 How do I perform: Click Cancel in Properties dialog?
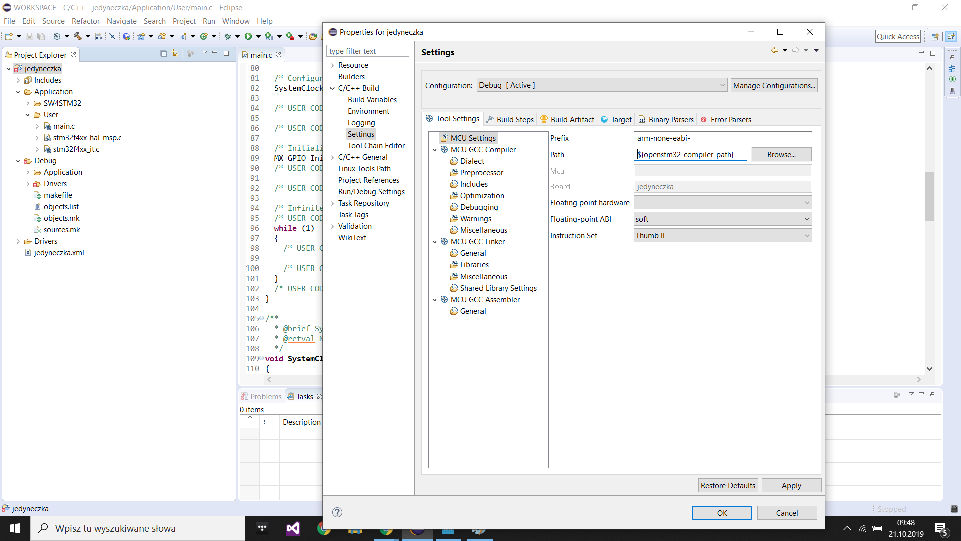tap(787, 513)
